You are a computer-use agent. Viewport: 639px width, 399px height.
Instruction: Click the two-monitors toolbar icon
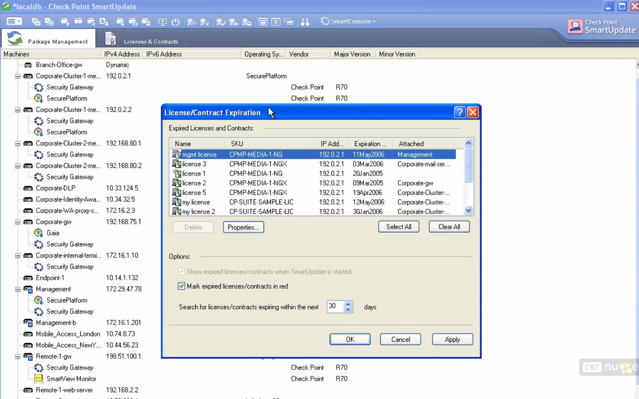pyautogui.click(x=289, y=21)
